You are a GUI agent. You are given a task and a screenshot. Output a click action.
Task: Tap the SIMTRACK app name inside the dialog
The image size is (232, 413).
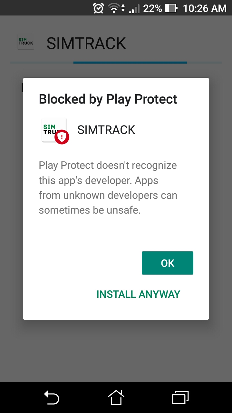[106, 130]
